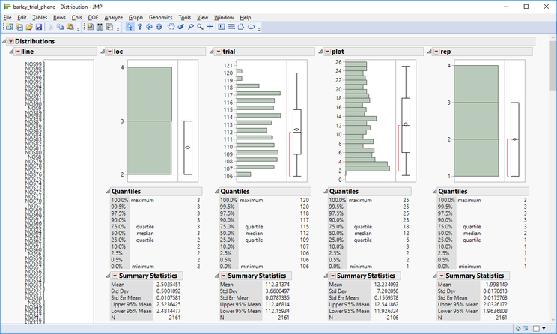Collapse the trial Quantiles section

[x=216, y=192]
